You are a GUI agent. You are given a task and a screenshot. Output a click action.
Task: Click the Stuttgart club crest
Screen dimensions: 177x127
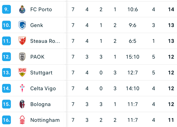22,73
